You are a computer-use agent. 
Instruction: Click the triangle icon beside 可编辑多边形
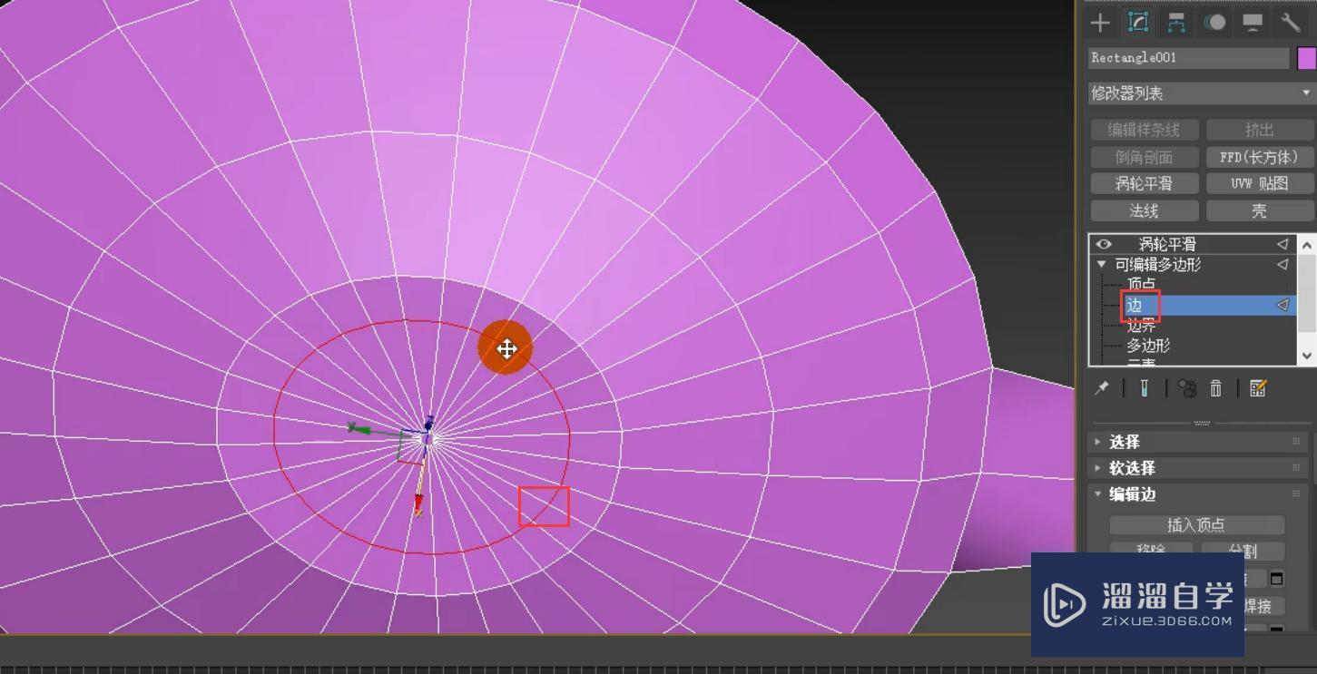click(x=1283, y=265)
